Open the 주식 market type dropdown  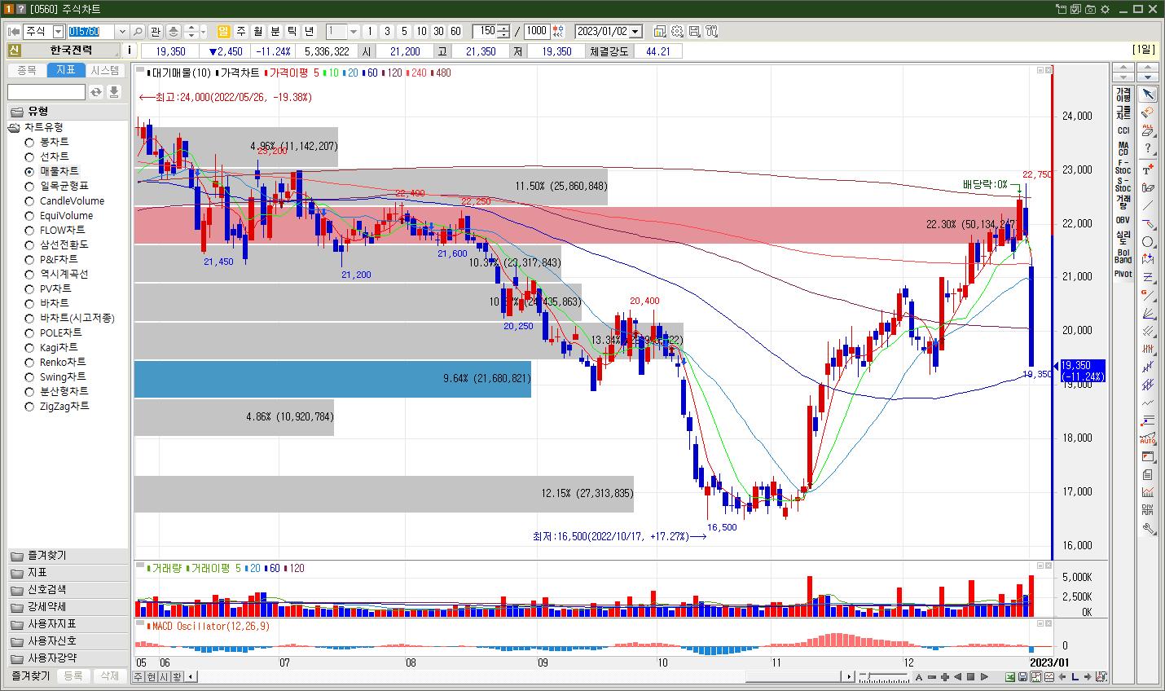click(x=58, y=32)
